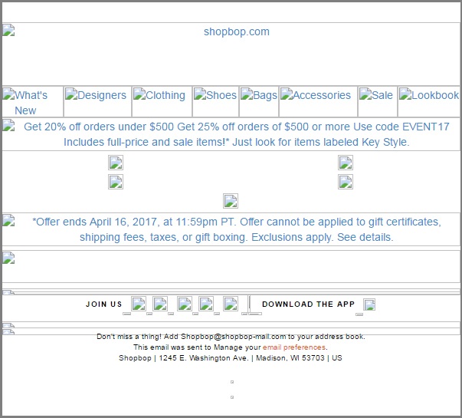This screenshot has width=462, height=418.
Task: Click fourth social icon after JOIN US
Action: (206, 304)
